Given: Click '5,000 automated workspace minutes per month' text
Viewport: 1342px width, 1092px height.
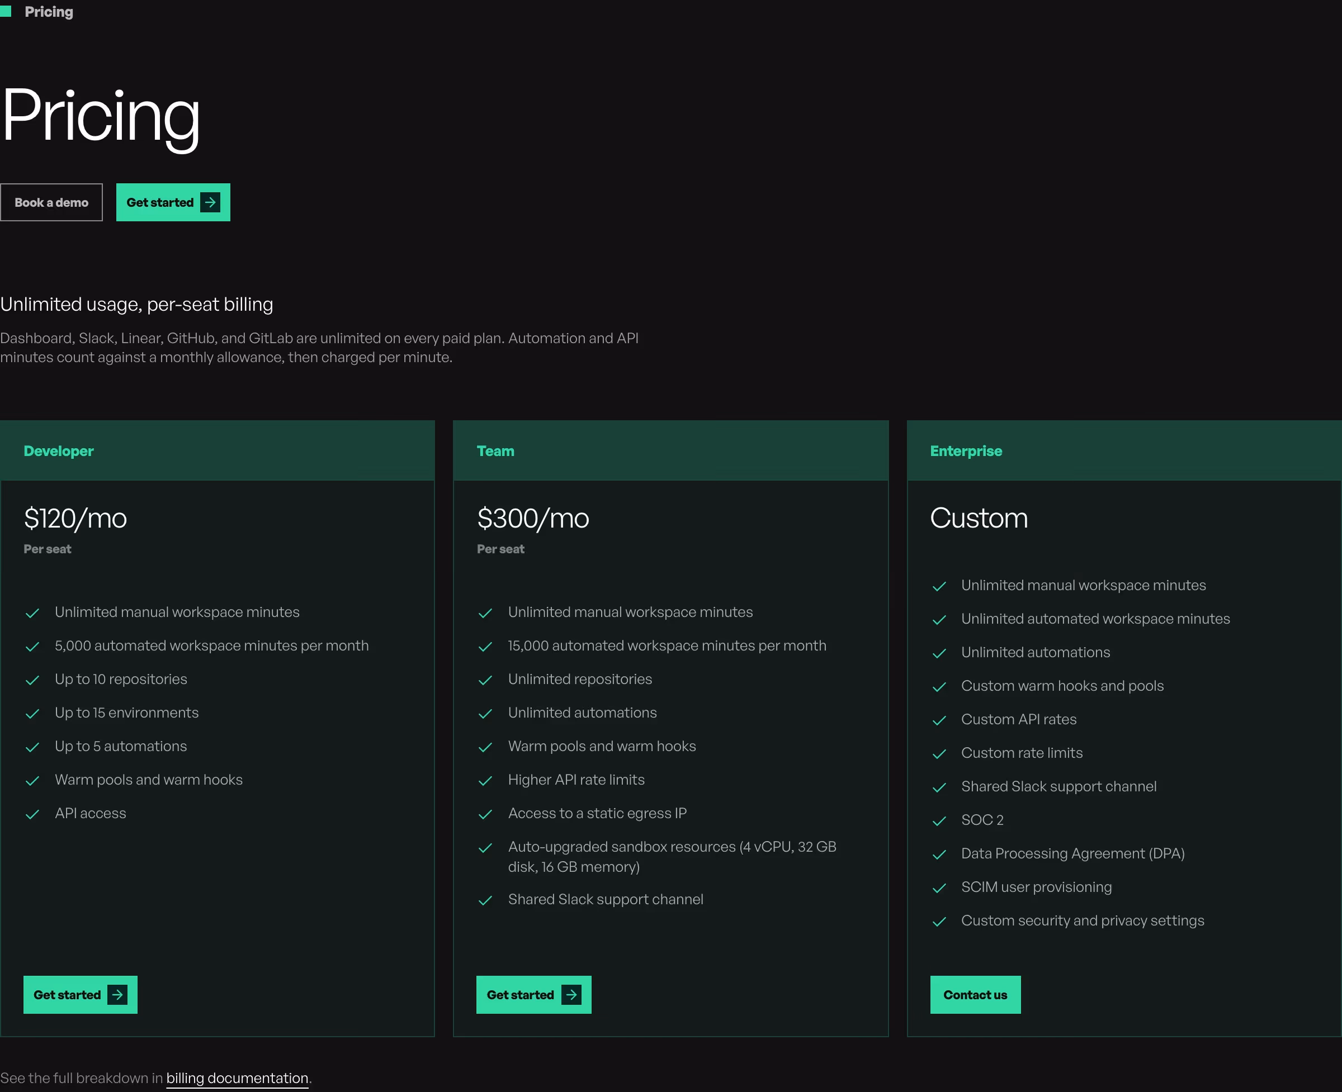Looking at the screenshot, I should (211, 645).
